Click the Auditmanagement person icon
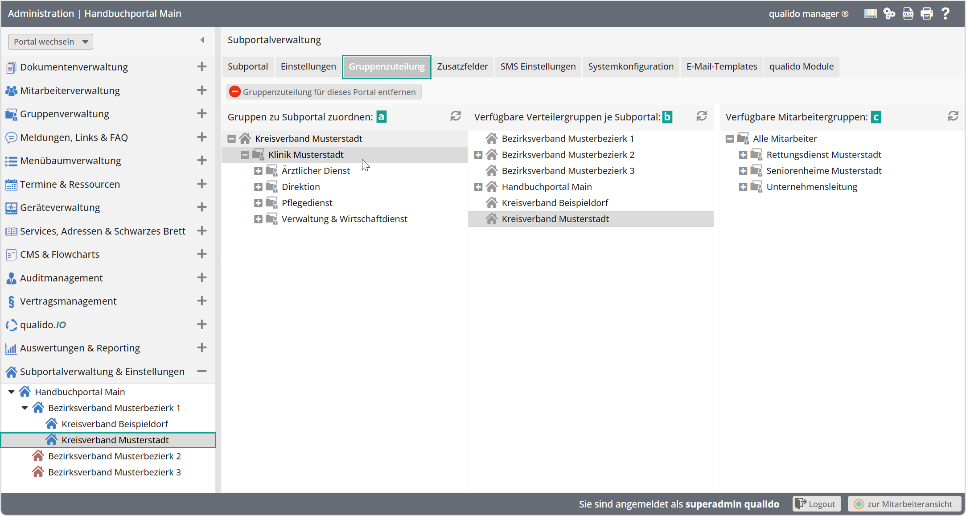Viewport: 966px width, 516px height. (x=11, y=278)
